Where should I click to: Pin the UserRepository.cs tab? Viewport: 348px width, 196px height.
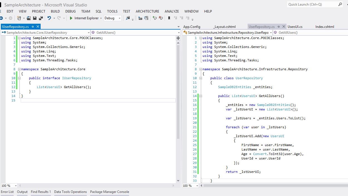coord(278,27)
